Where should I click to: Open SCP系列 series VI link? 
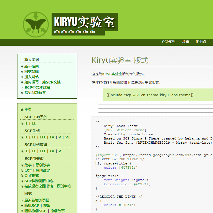[x=68, y=137]
